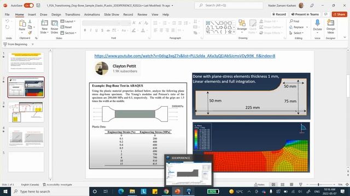Image resolution: width=350 pixels, height=196 pixels.
Task: Switch to Slide Sorter view icon
Action: [x=282, y=185]
